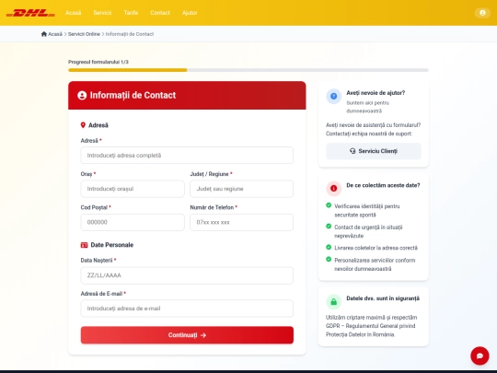The width and height of the screenshot is (497, 373).
Task: Click 'Datele dvs. sunt în siguranță' heading
Action: coord(383,298)
